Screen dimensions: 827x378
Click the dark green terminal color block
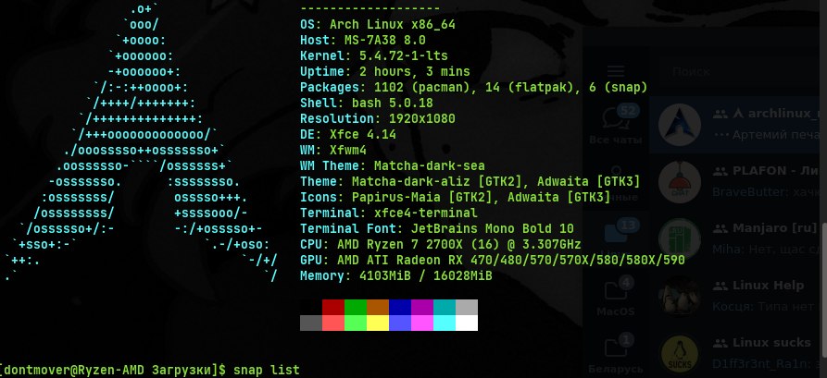(x=356, y=307)
